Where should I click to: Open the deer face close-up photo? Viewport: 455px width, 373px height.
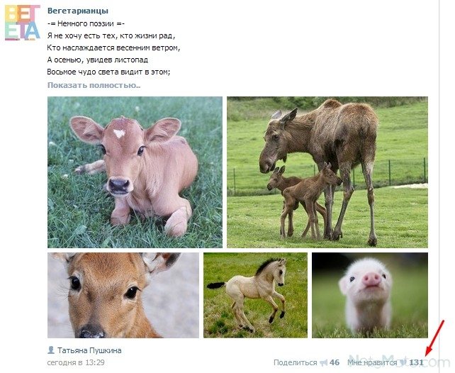pyautogui.click(x=123, y=295)
